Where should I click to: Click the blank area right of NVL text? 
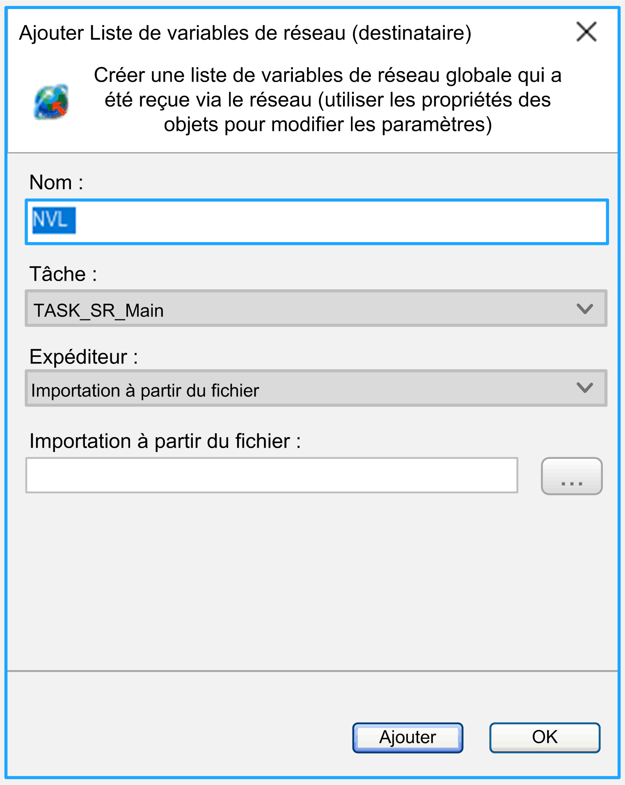pos(341,222)
